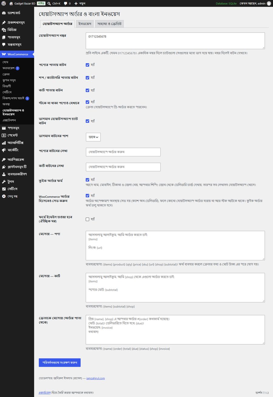Switch to the ইনভয়েস tab

tap(85, 24)
